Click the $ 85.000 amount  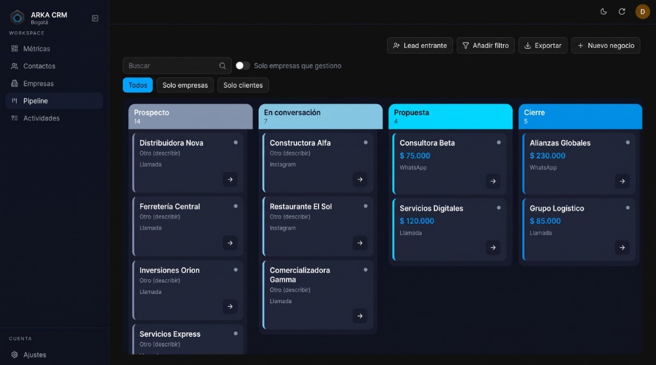tap(545, 221)
